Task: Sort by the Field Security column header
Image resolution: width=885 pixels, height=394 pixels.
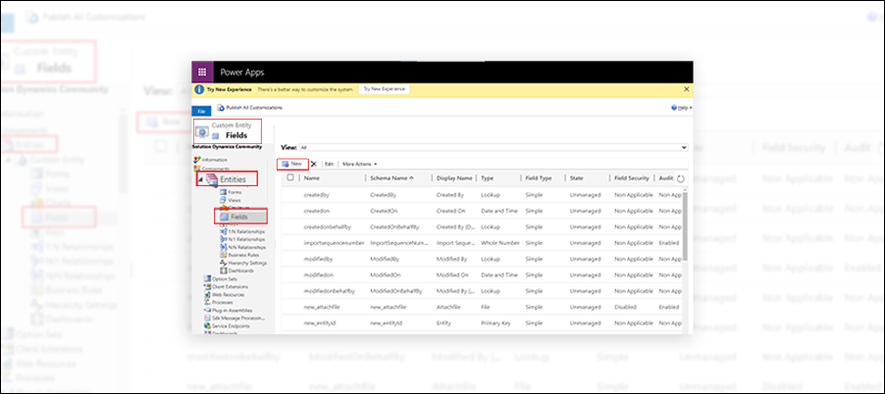Action: click(632, 178)
